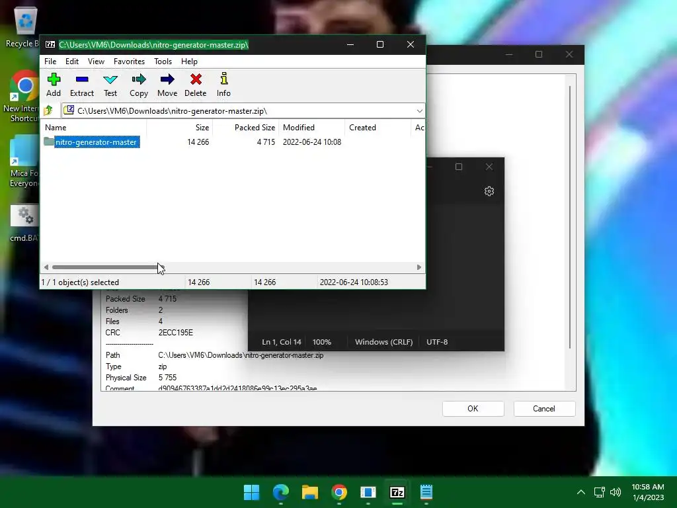Click the 1 / 1 object(s) selected status
Viewport: 677px width, 508px height.
tap(80, 282)
